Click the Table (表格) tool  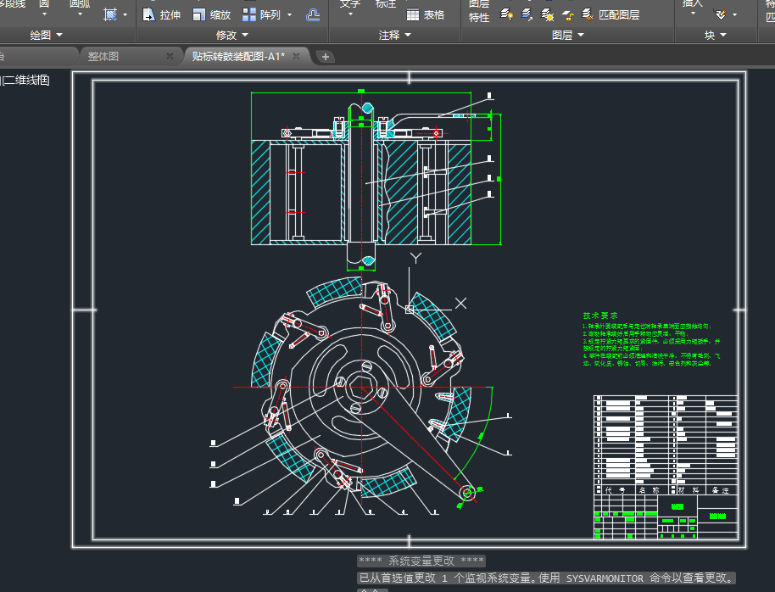click(426, 14)
